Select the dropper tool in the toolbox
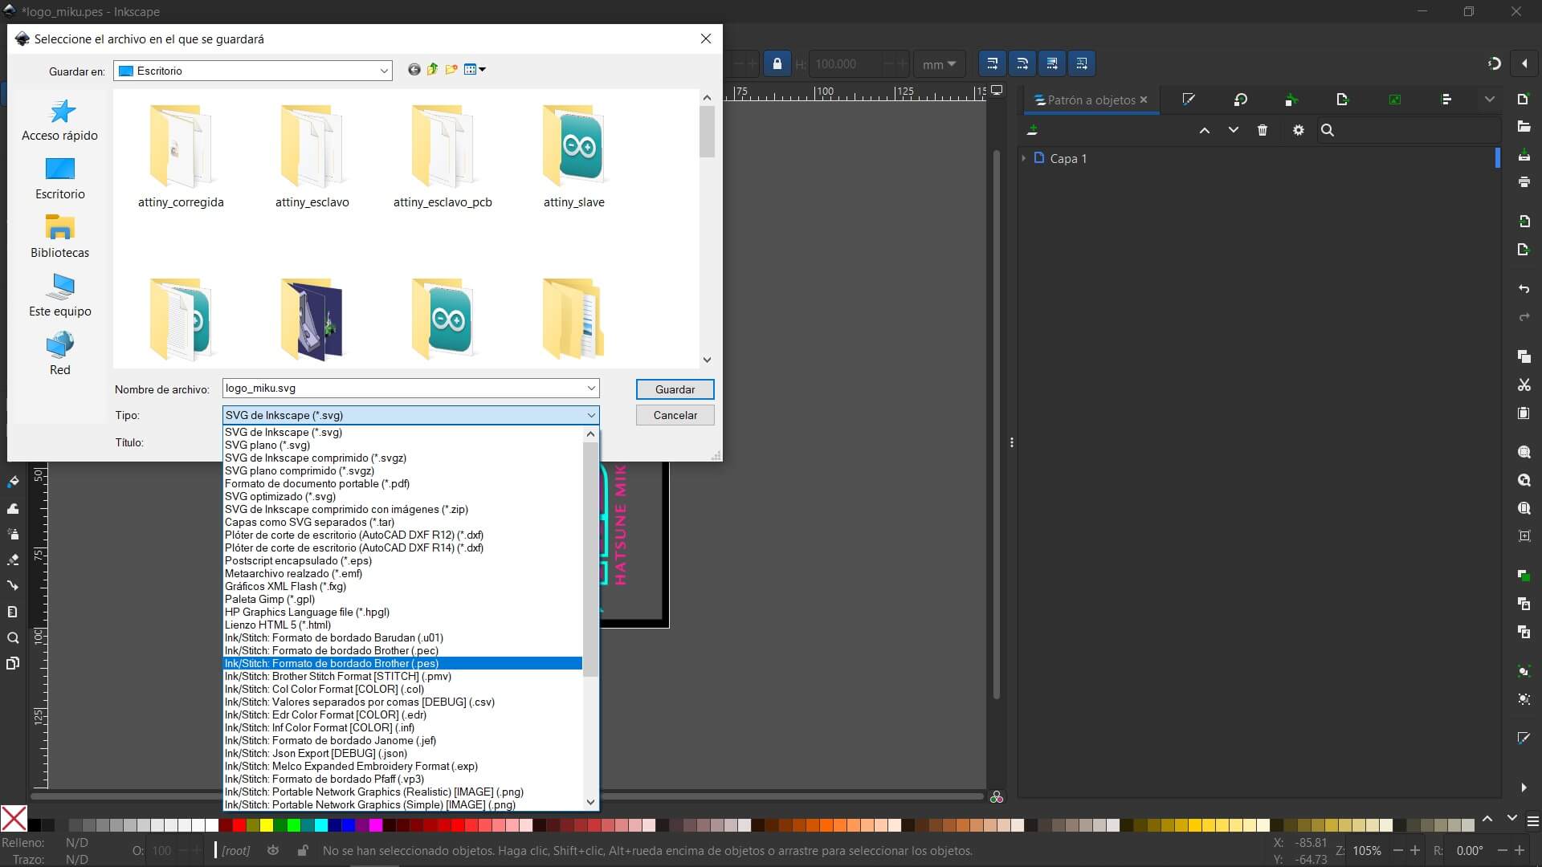This screenshot has height=867, width=1542. click(13, 482)
